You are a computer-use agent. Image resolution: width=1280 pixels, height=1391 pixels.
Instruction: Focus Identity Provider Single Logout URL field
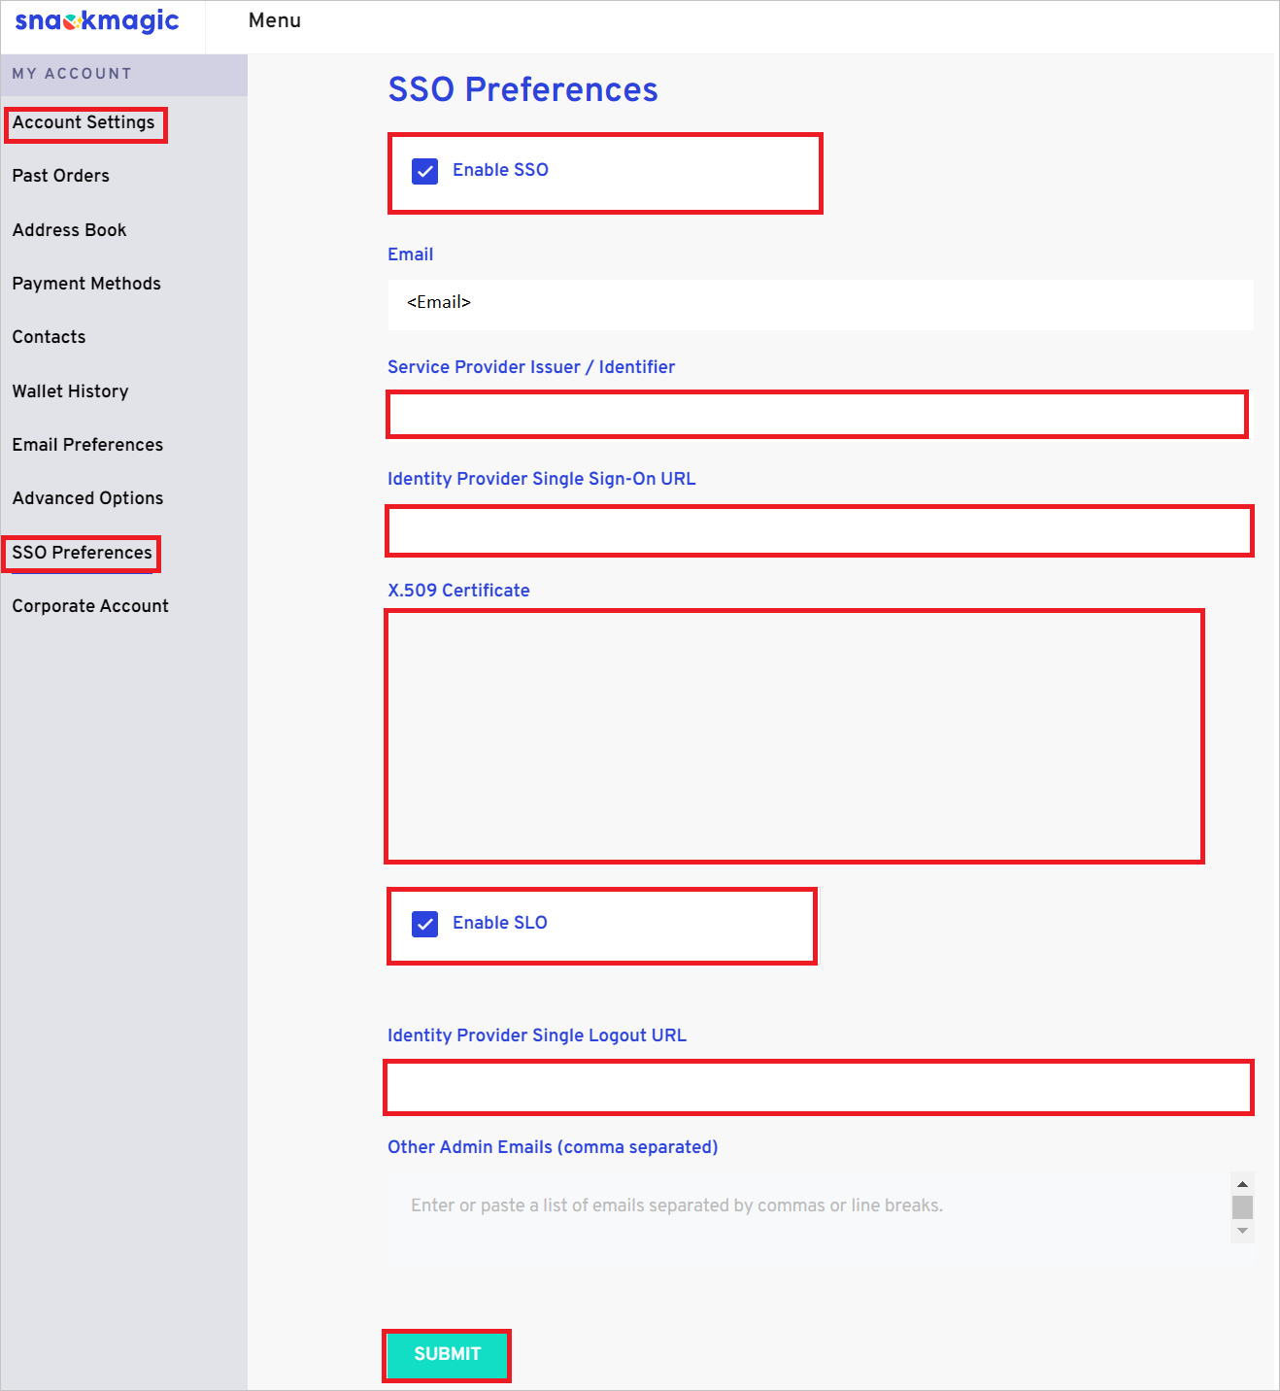click(x=820, y=1087)
